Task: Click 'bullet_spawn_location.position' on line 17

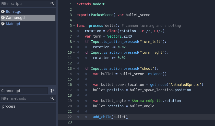Action: 160,90
